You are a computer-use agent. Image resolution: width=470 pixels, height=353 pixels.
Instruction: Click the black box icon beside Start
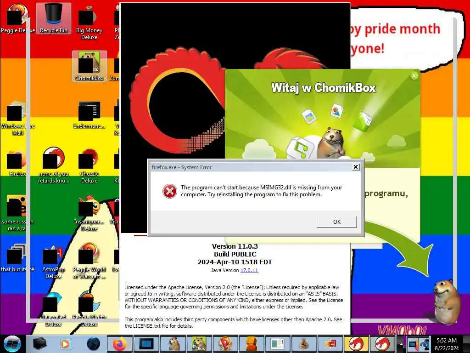point(39,344)
